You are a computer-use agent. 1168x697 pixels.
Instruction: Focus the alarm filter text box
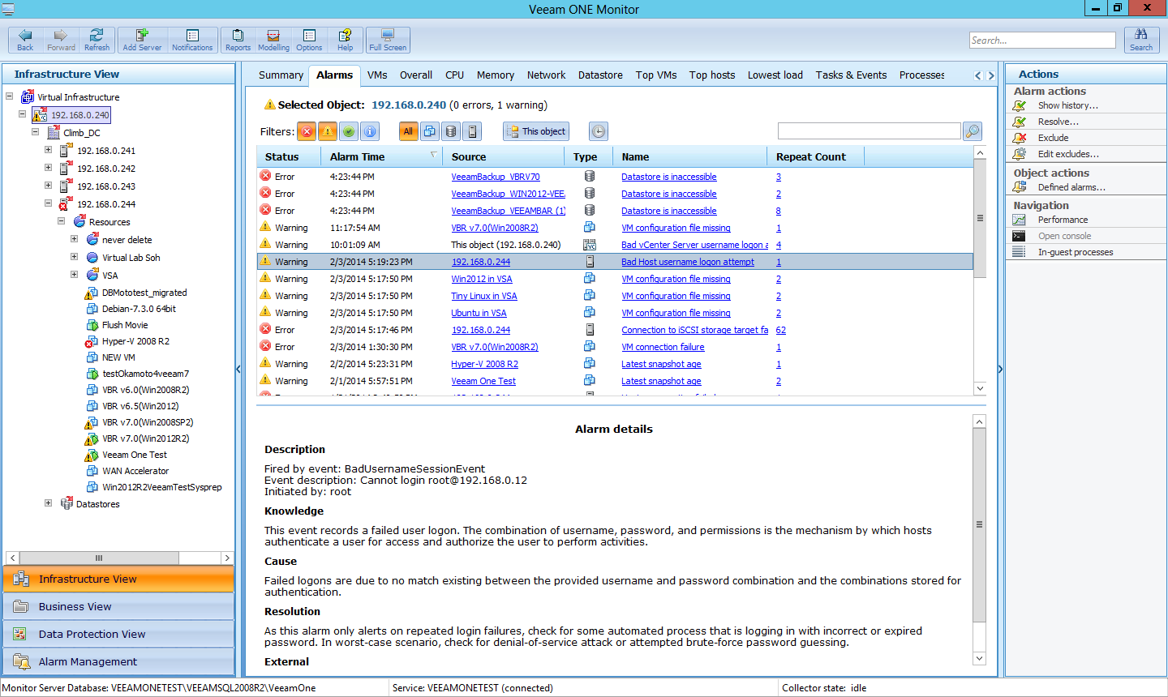point(869,131)
